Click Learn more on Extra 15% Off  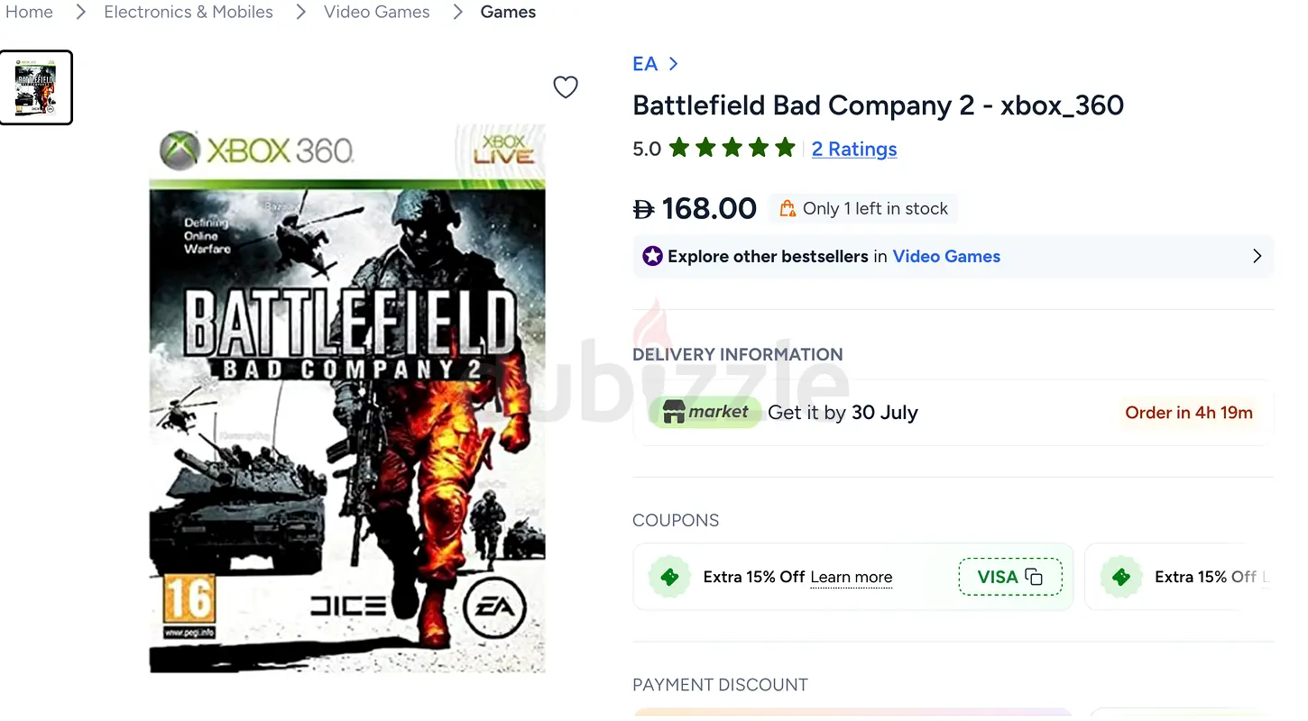(852, 577)
